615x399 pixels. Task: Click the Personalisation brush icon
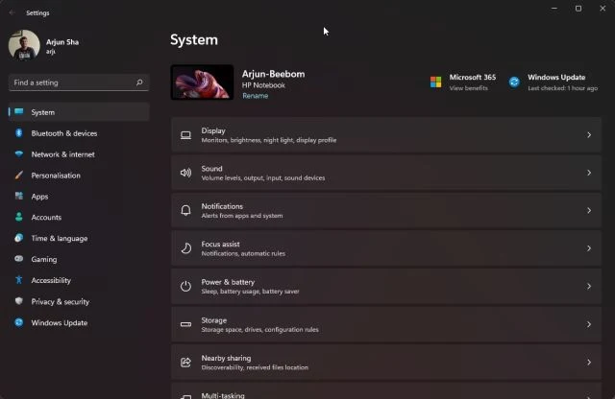(x=19, y=175)
